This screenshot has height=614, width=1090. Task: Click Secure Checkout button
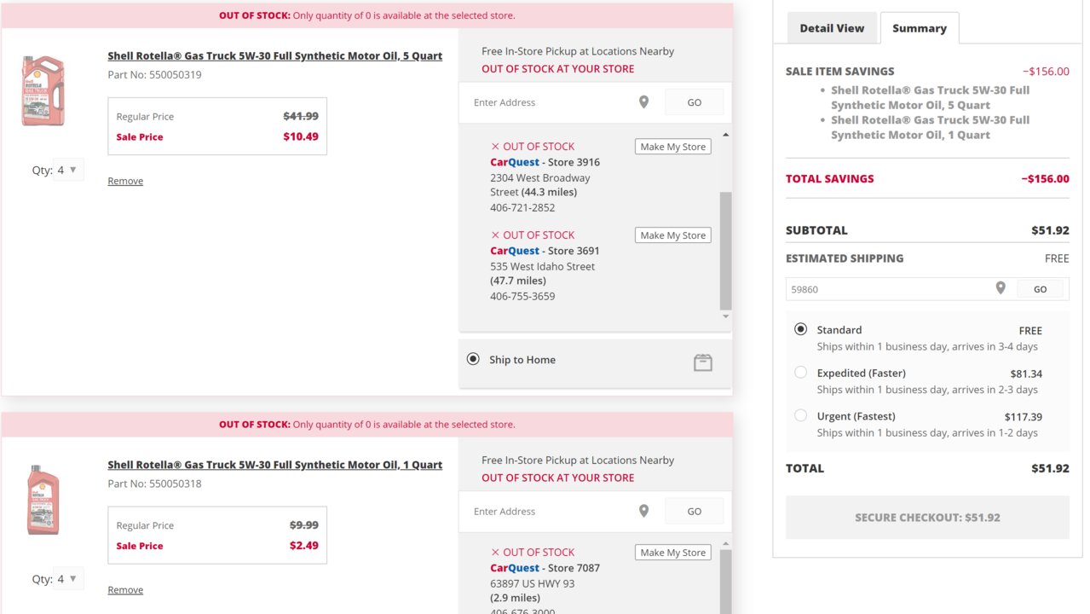(927, 518)
